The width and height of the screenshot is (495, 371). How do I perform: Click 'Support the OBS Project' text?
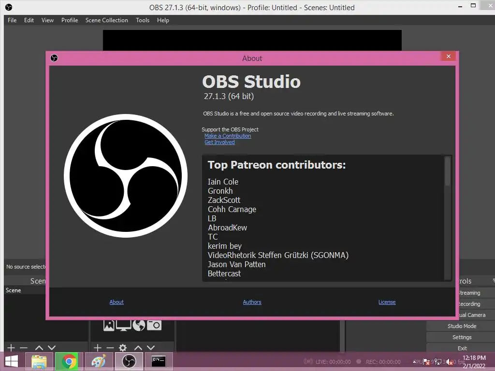click(x=230, y=129)
